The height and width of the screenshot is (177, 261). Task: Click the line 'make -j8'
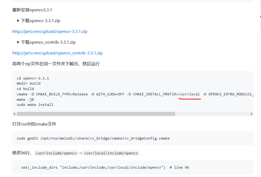pyautogui.click(x=25, y=100)
